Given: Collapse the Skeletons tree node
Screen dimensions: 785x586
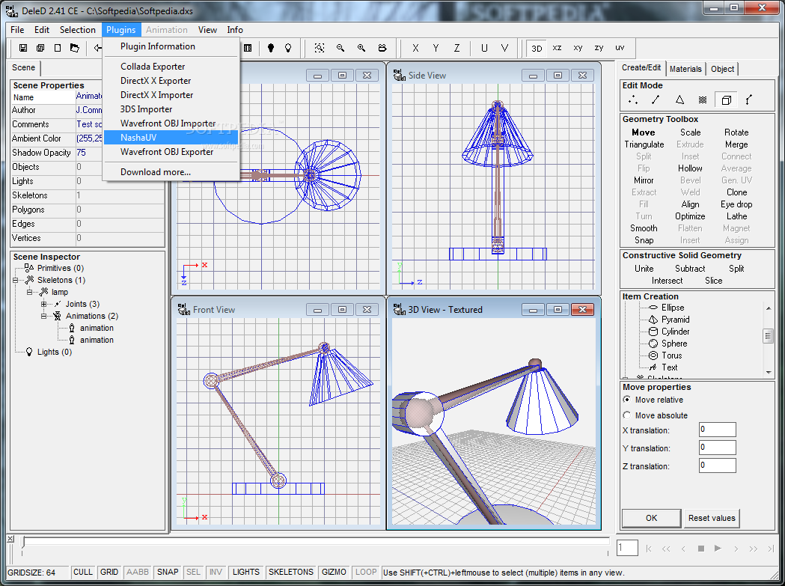Looking at the screenshot, I should click(x=16, y=280).
